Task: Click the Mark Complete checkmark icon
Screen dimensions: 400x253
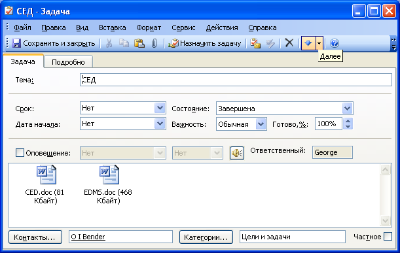Action: click(270, 43)
